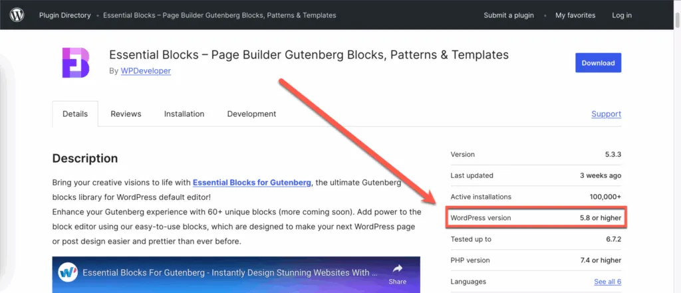
Task: Switch to the Installation tab
Action: 184,114
